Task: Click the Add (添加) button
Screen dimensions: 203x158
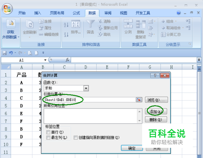Action: point(156,112)
